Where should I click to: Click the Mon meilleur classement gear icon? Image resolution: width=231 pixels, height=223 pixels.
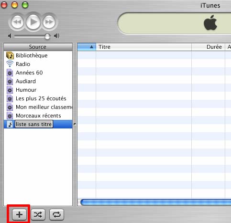(10, 107)
